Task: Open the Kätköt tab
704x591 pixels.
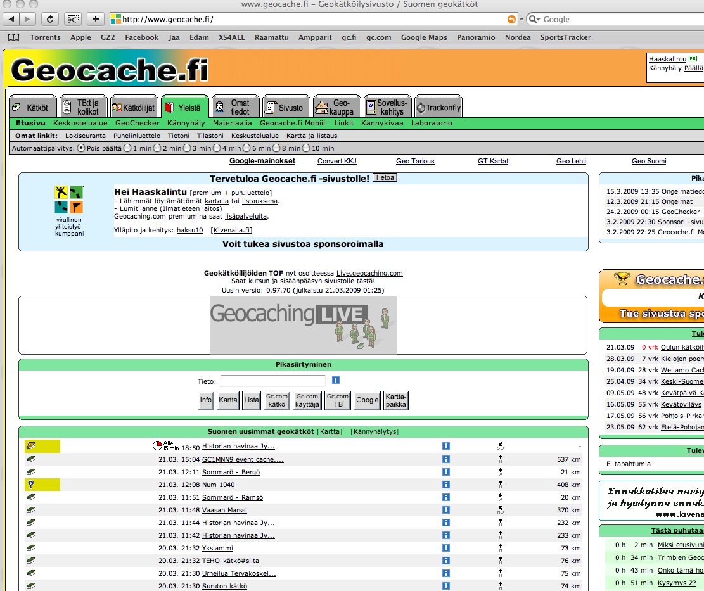Action: [33, 107]
